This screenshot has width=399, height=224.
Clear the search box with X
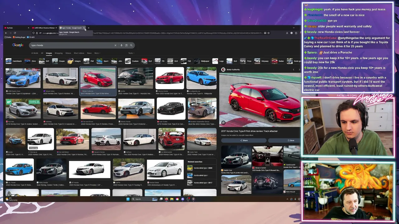115,45
